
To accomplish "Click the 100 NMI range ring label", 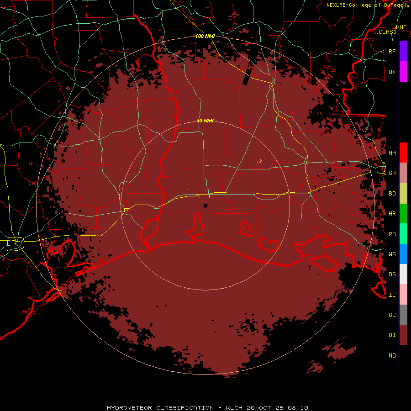I will click(205, 36).
